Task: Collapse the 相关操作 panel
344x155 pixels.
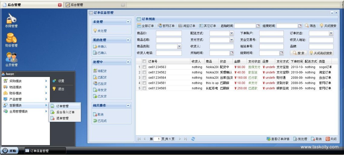Action: (x=128, y=105)
